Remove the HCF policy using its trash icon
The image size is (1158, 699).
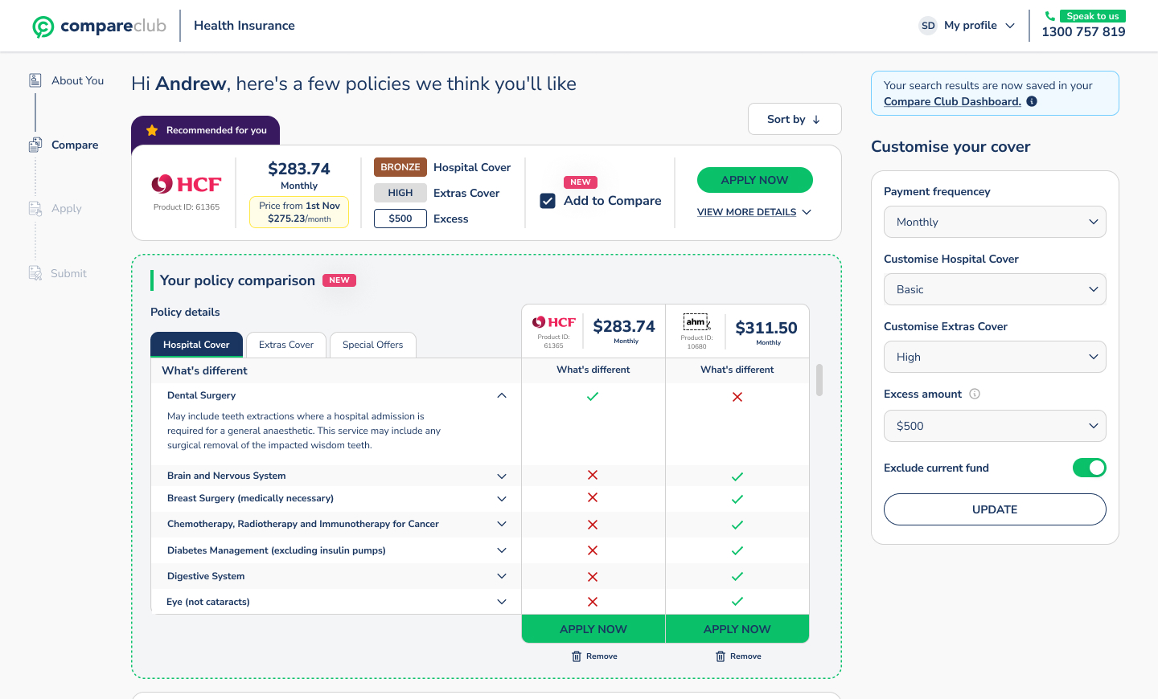[x=577, y=656]
